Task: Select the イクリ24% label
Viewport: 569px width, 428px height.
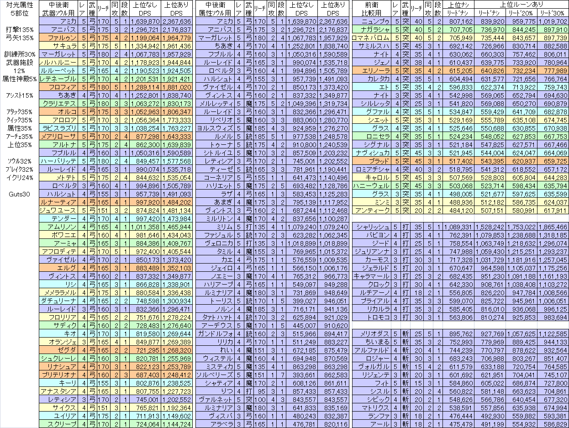Action: [x=19, y=178]
